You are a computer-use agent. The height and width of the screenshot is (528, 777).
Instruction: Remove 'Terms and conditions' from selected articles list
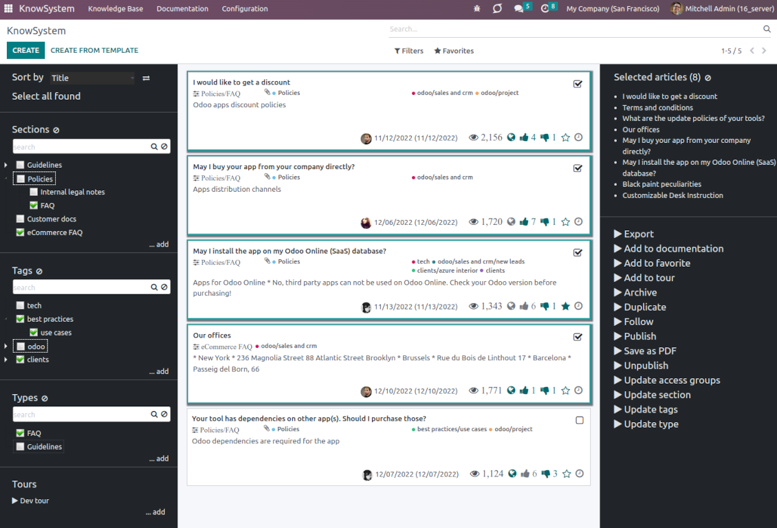tap(657, 107)
